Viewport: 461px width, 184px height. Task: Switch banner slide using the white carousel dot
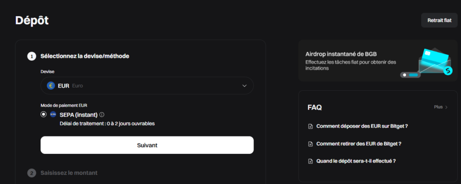coord(405,74)
